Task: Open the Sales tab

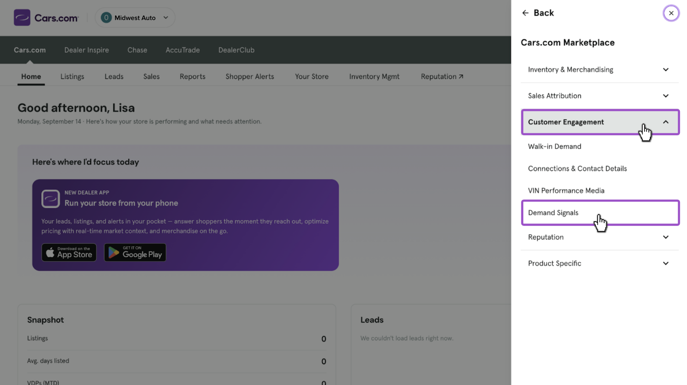Action: pyautogui.click(x=151, y=77)
